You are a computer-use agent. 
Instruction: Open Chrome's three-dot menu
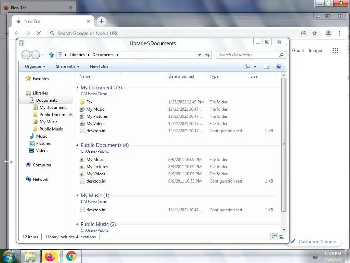pyautogui.click(x=339, y=33)
